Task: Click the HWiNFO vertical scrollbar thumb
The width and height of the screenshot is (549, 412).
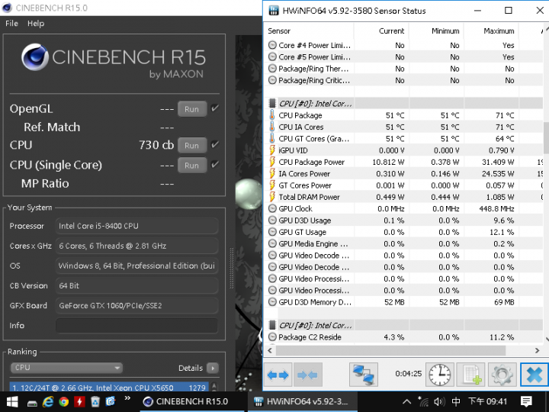Action: (x=546, y=137)
